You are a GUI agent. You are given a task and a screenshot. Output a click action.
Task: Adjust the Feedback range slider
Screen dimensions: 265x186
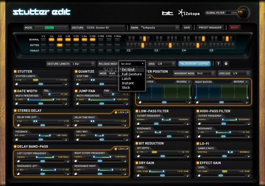coord(41,136)
